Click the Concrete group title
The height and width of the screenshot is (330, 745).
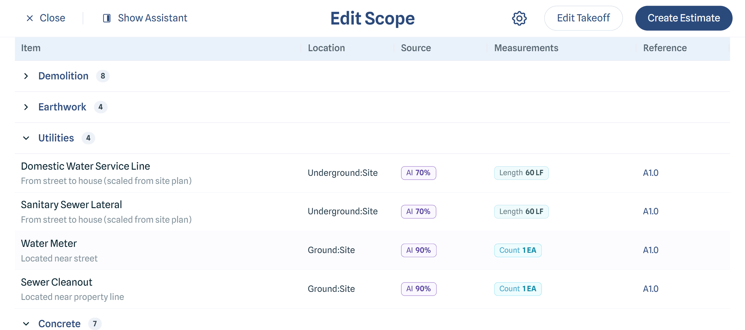60,324
